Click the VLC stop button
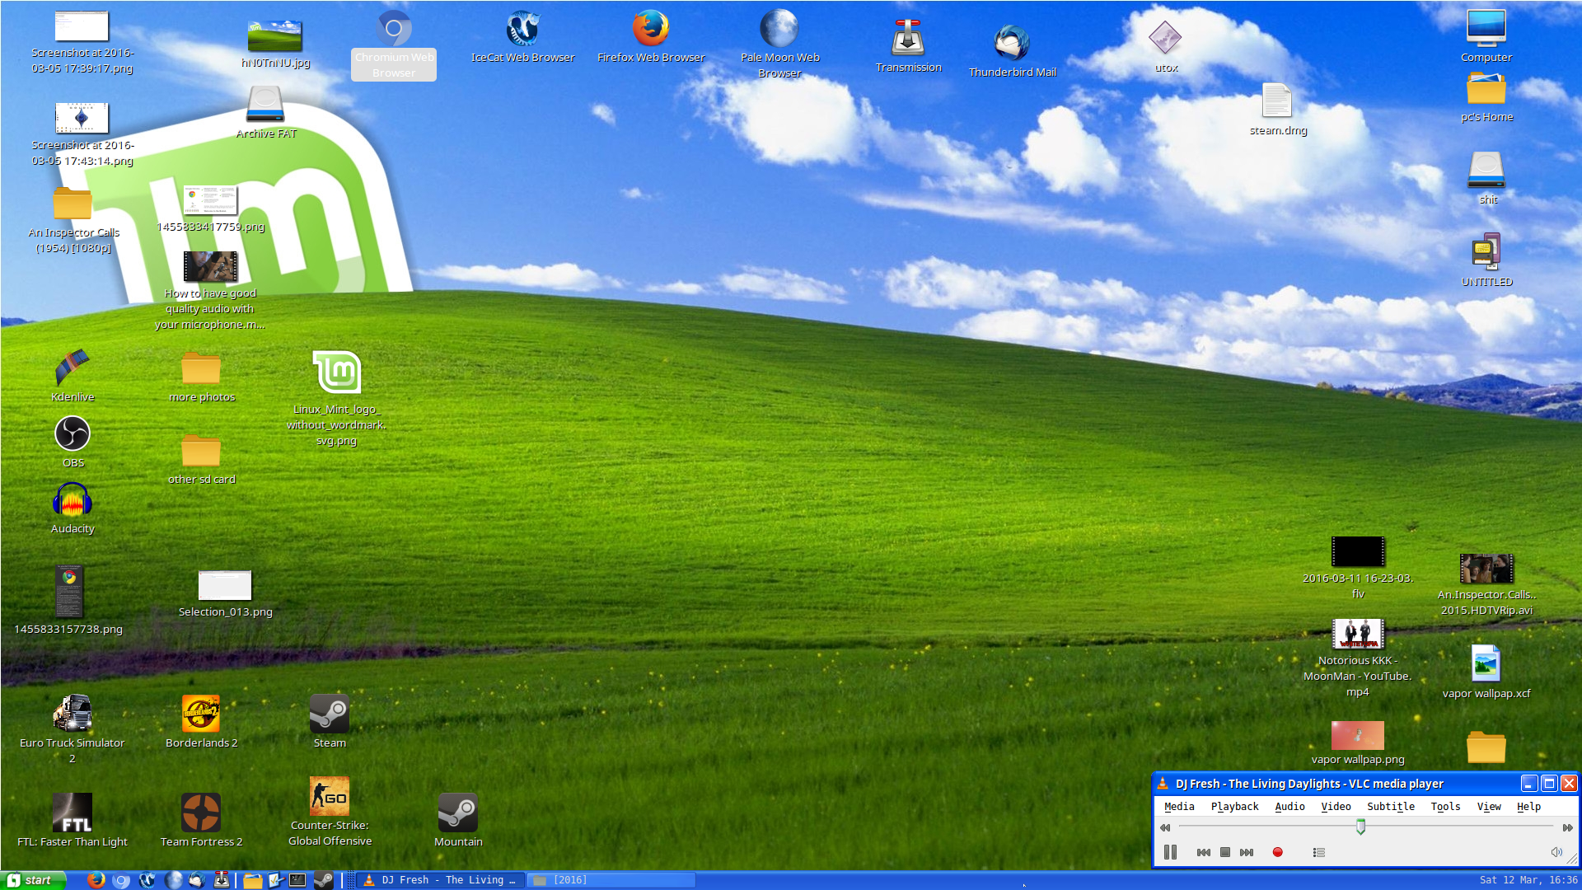The image size is (1582, 890). pos(1225,852)
